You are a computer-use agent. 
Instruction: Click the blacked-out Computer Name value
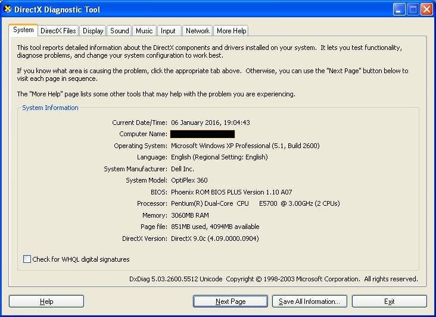click(203, 134)
